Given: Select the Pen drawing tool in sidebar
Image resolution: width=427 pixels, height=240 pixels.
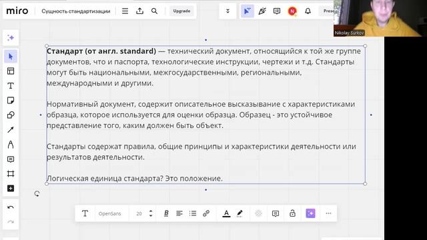Looking at the screenshot, I should (11, 145).
